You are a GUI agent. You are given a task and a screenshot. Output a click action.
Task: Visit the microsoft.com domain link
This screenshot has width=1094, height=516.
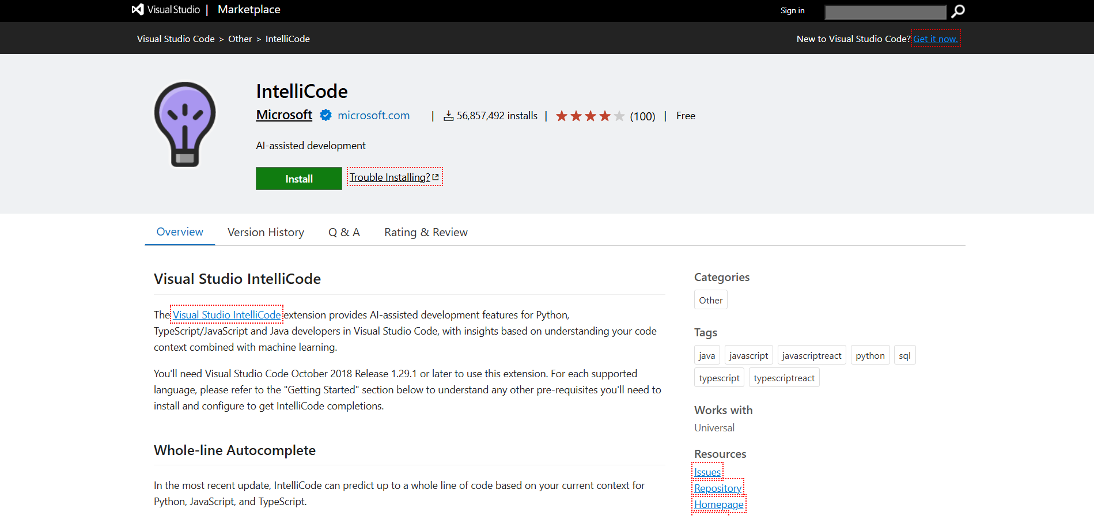(373, 115)
